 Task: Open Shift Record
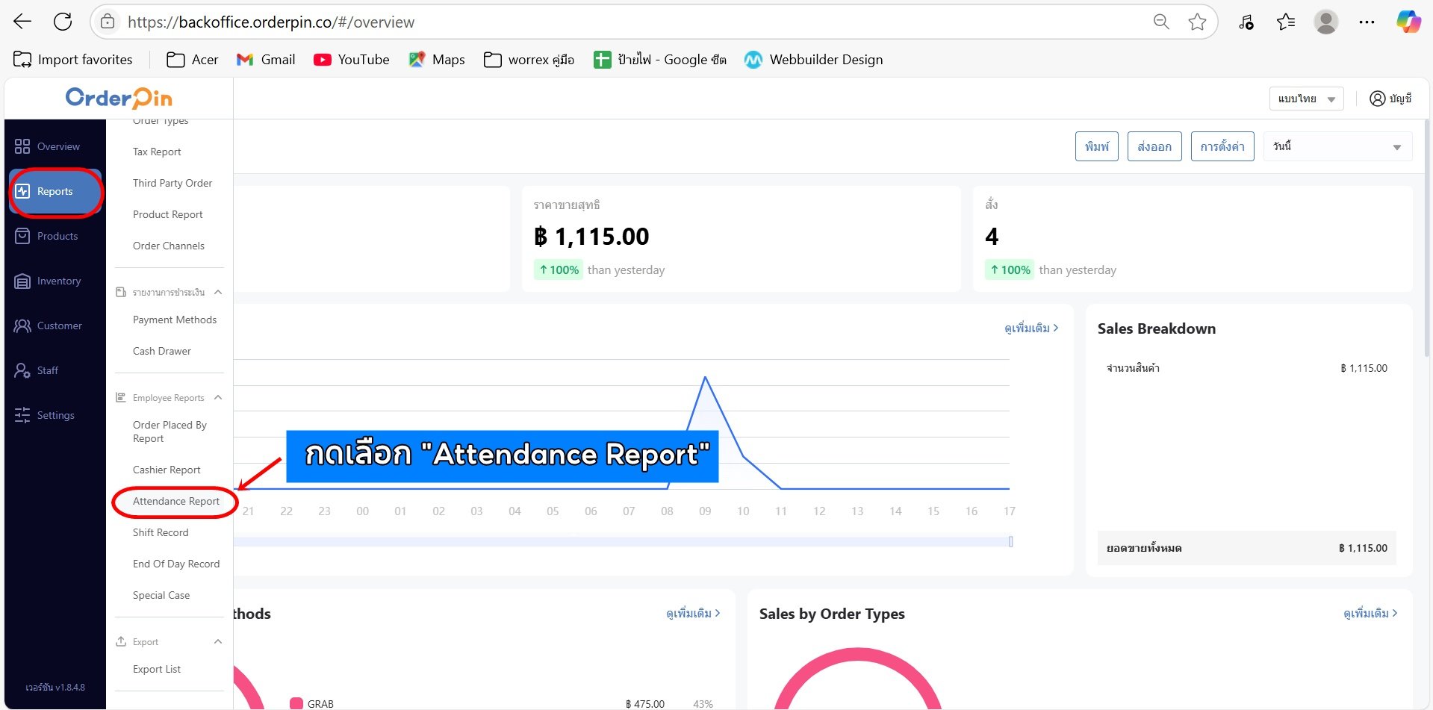tap(161, 532)
